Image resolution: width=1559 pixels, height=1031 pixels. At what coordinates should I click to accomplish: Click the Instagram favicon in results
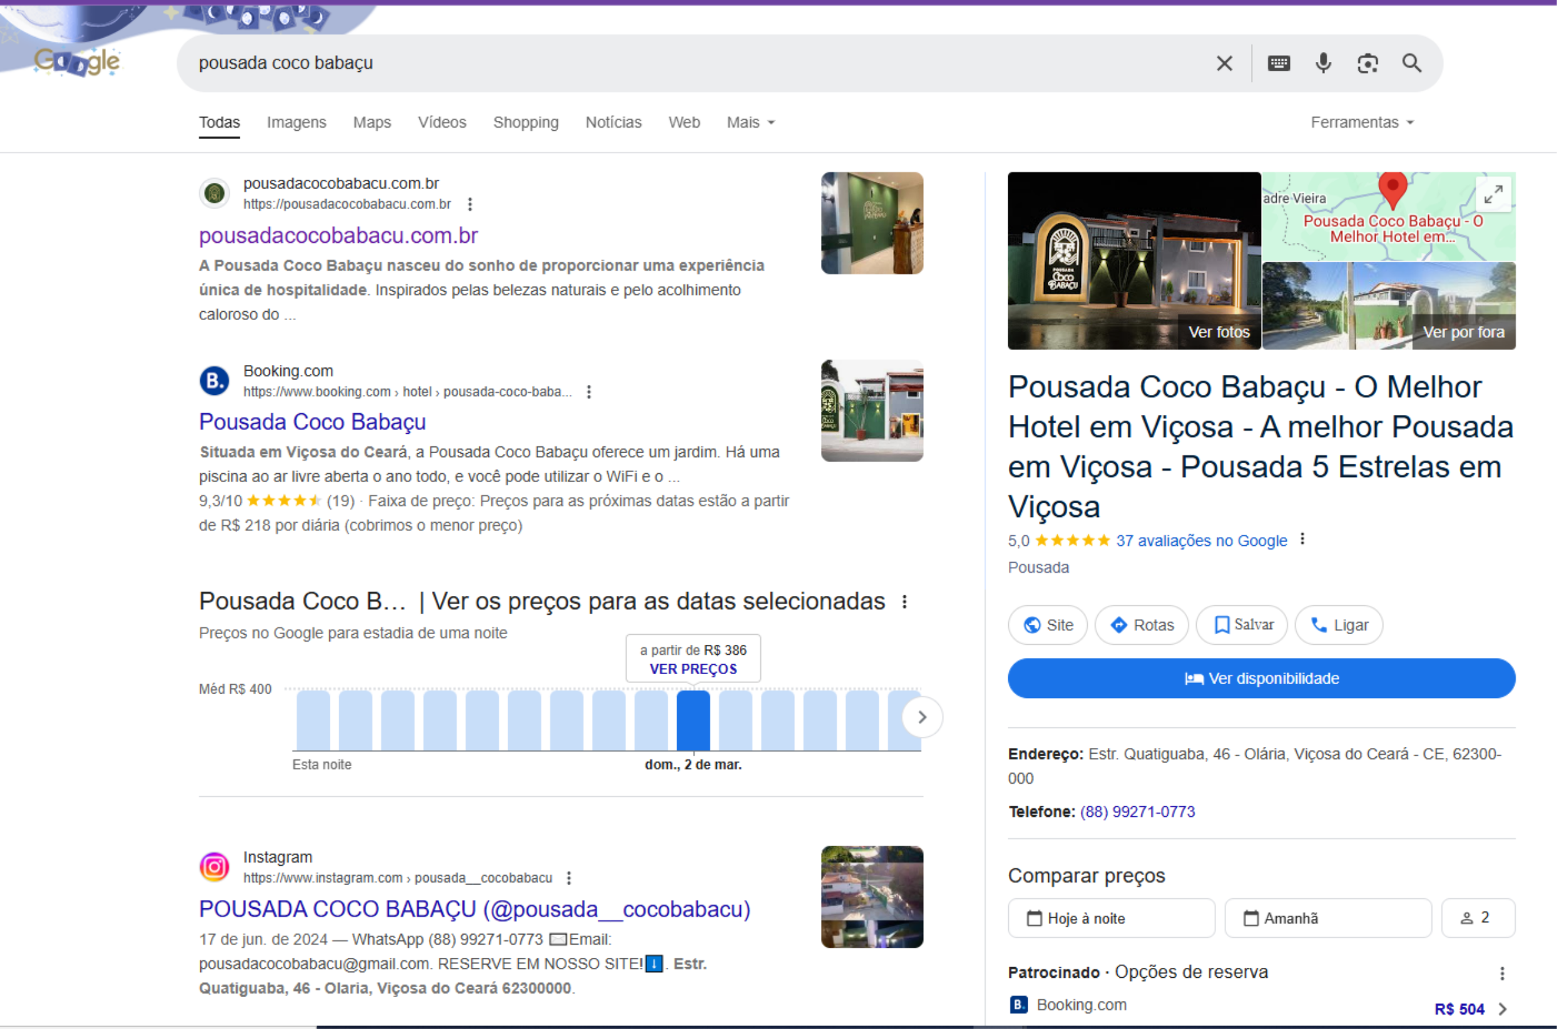point(214,867)
